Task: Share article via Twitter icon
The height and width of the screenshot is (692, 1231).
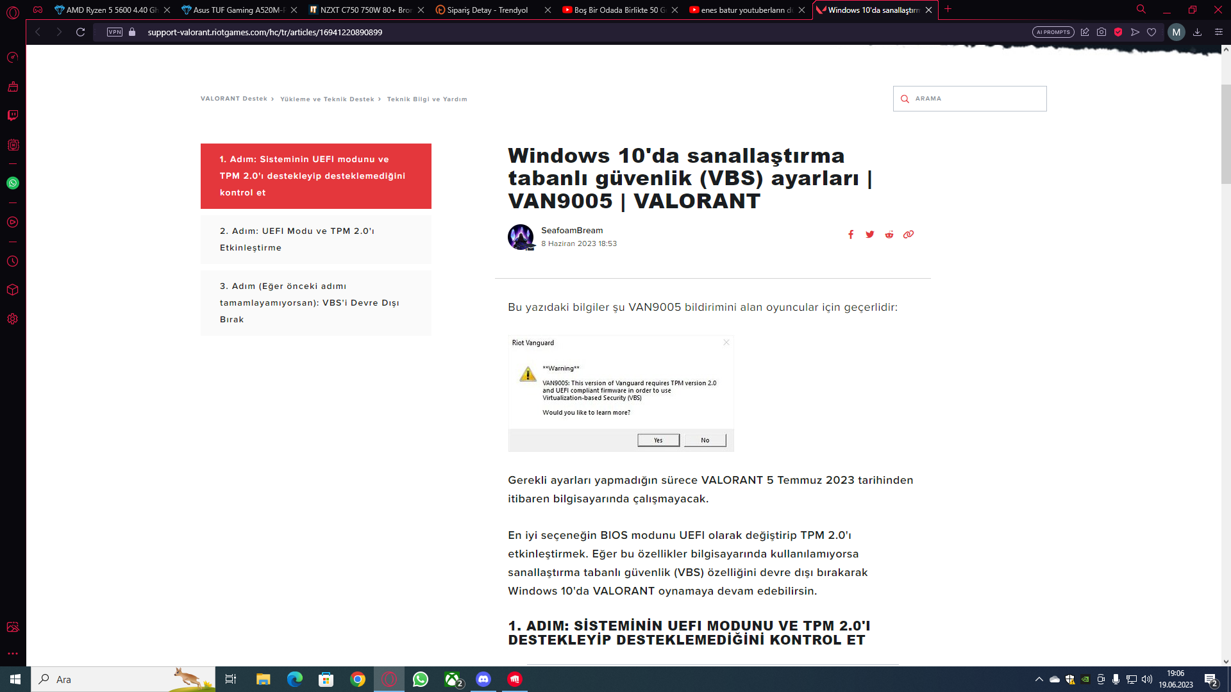Action: (870, 235)
